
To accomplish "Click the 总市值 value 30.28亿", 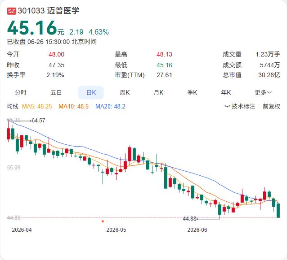I will pos(269,75).
